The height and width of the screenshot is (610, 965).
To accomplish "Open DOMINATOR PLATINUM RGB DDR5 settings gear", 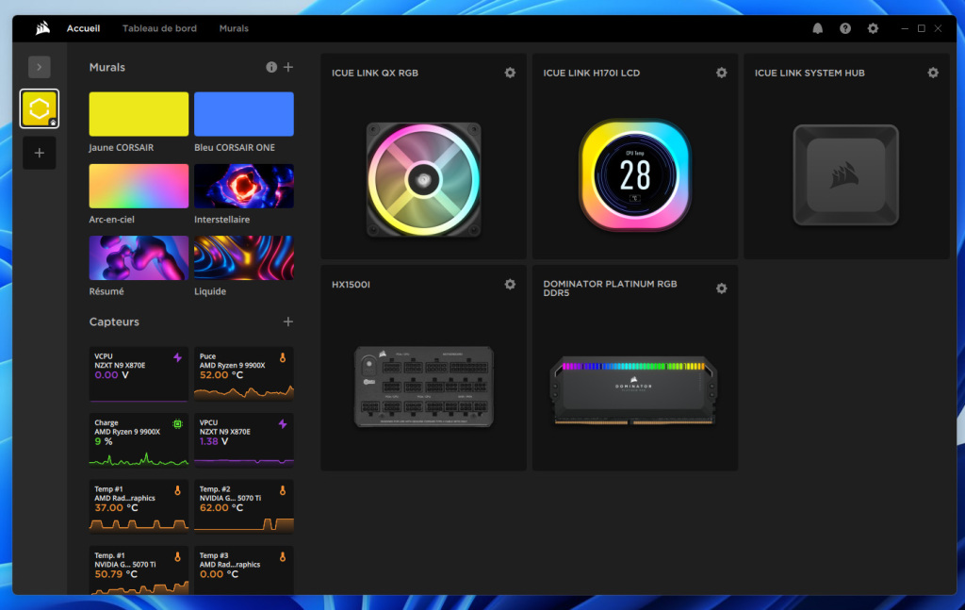I will 721,289.
